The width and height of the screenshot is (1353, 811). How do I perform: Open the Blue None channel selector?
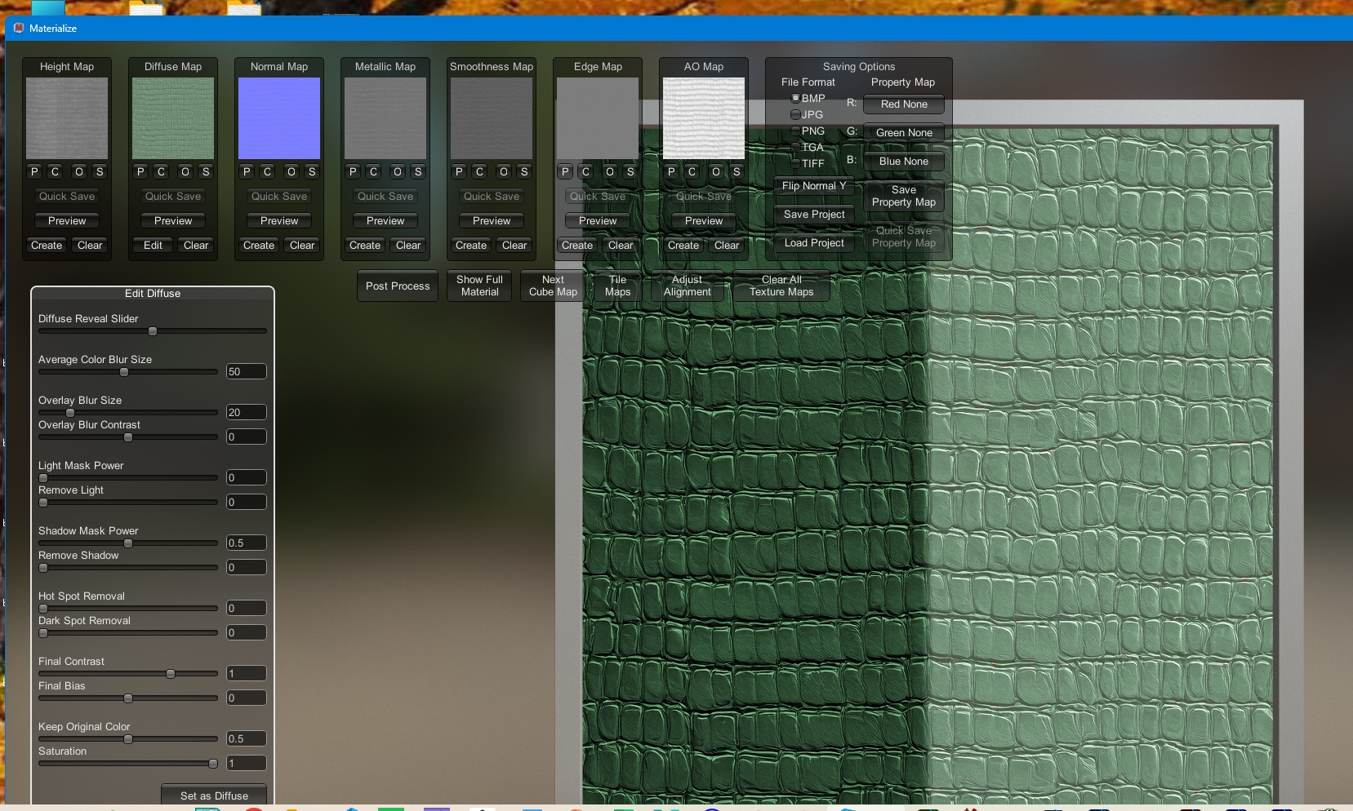click(x=903, y=162)
